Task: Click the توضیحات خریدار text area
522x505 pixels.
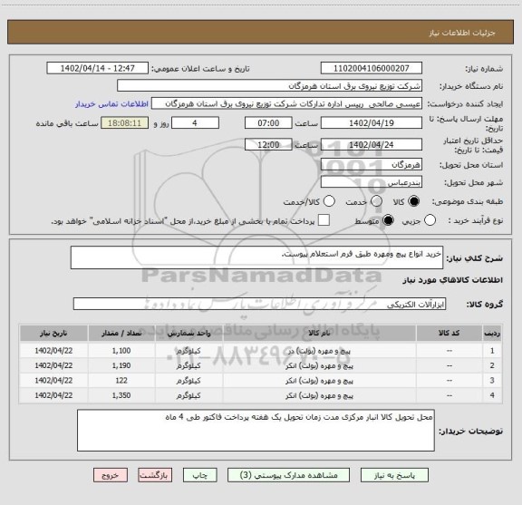Action: click(x=256, y=431)
